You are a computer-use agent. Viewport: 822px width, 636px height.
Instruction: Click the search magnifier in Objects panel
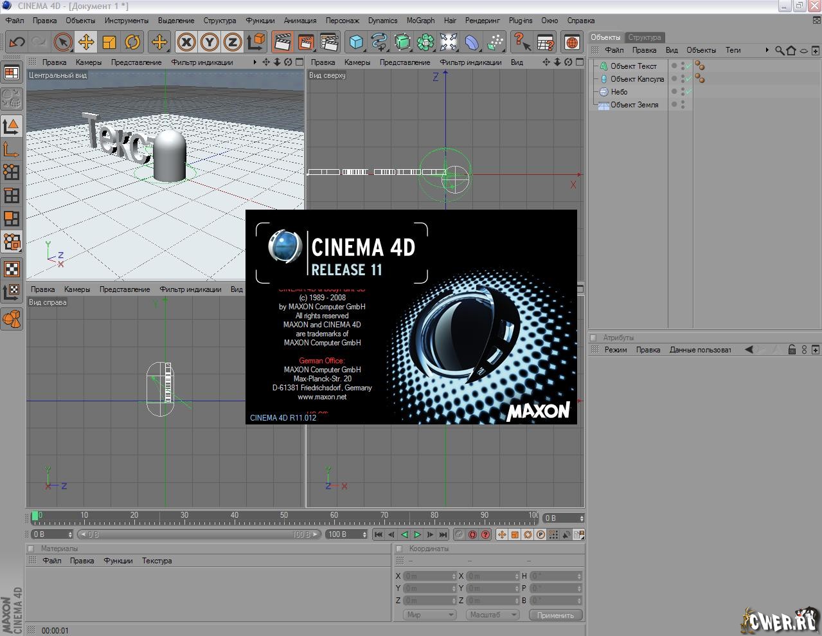779,50
